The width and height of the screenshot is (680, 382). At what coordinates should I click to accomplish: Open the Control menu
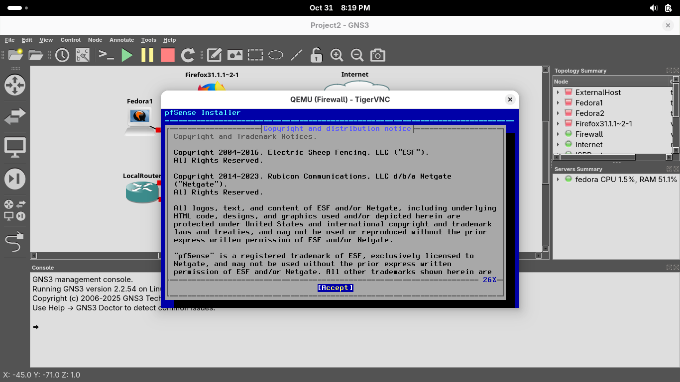coord(70,40)
